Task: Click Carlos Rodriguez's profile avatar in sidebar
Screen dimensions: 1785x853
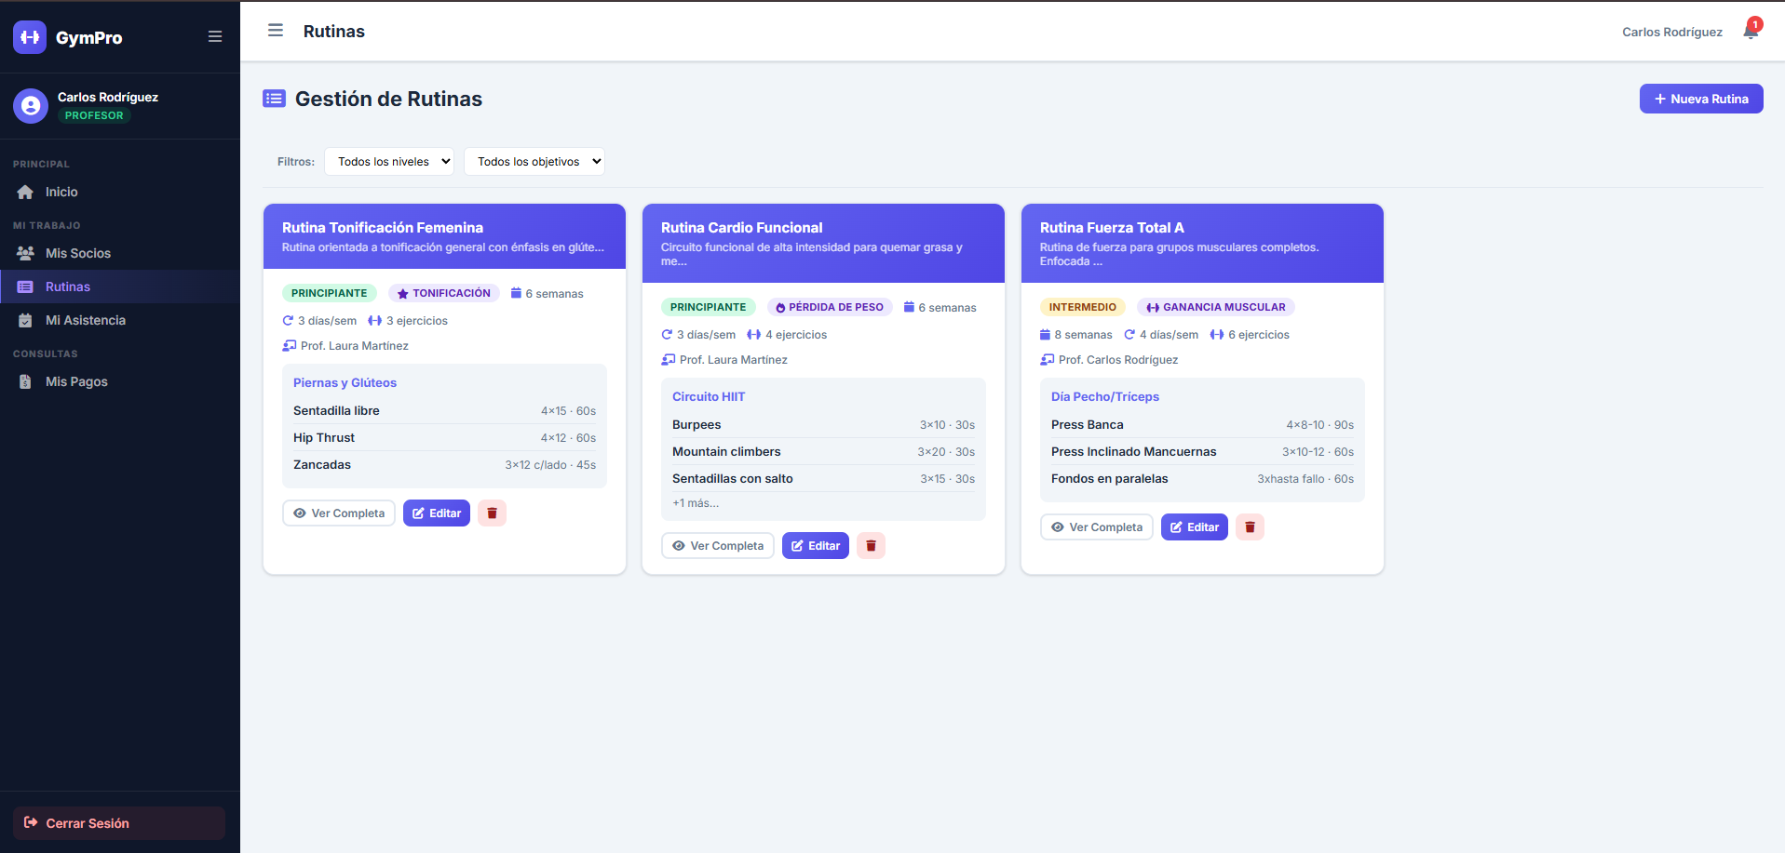Action: 31,106
